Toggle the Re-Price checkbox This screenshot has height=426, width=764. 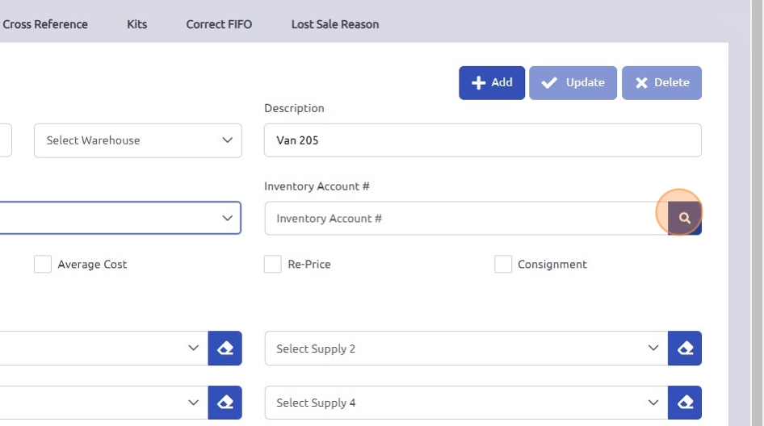pos(273,264)
